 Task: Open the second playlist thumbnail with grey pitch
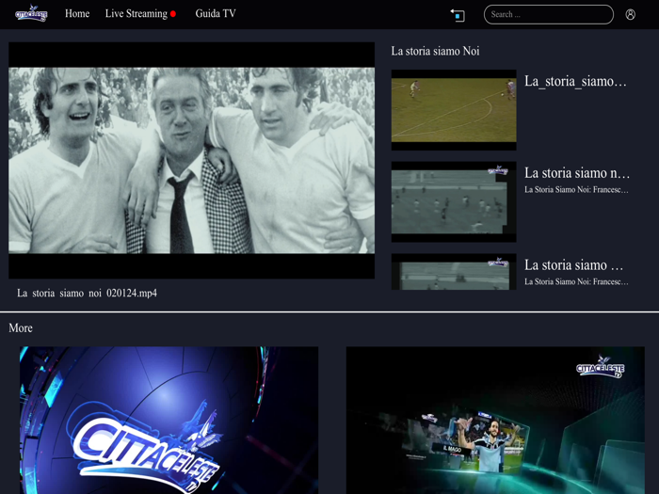point(454,201)
